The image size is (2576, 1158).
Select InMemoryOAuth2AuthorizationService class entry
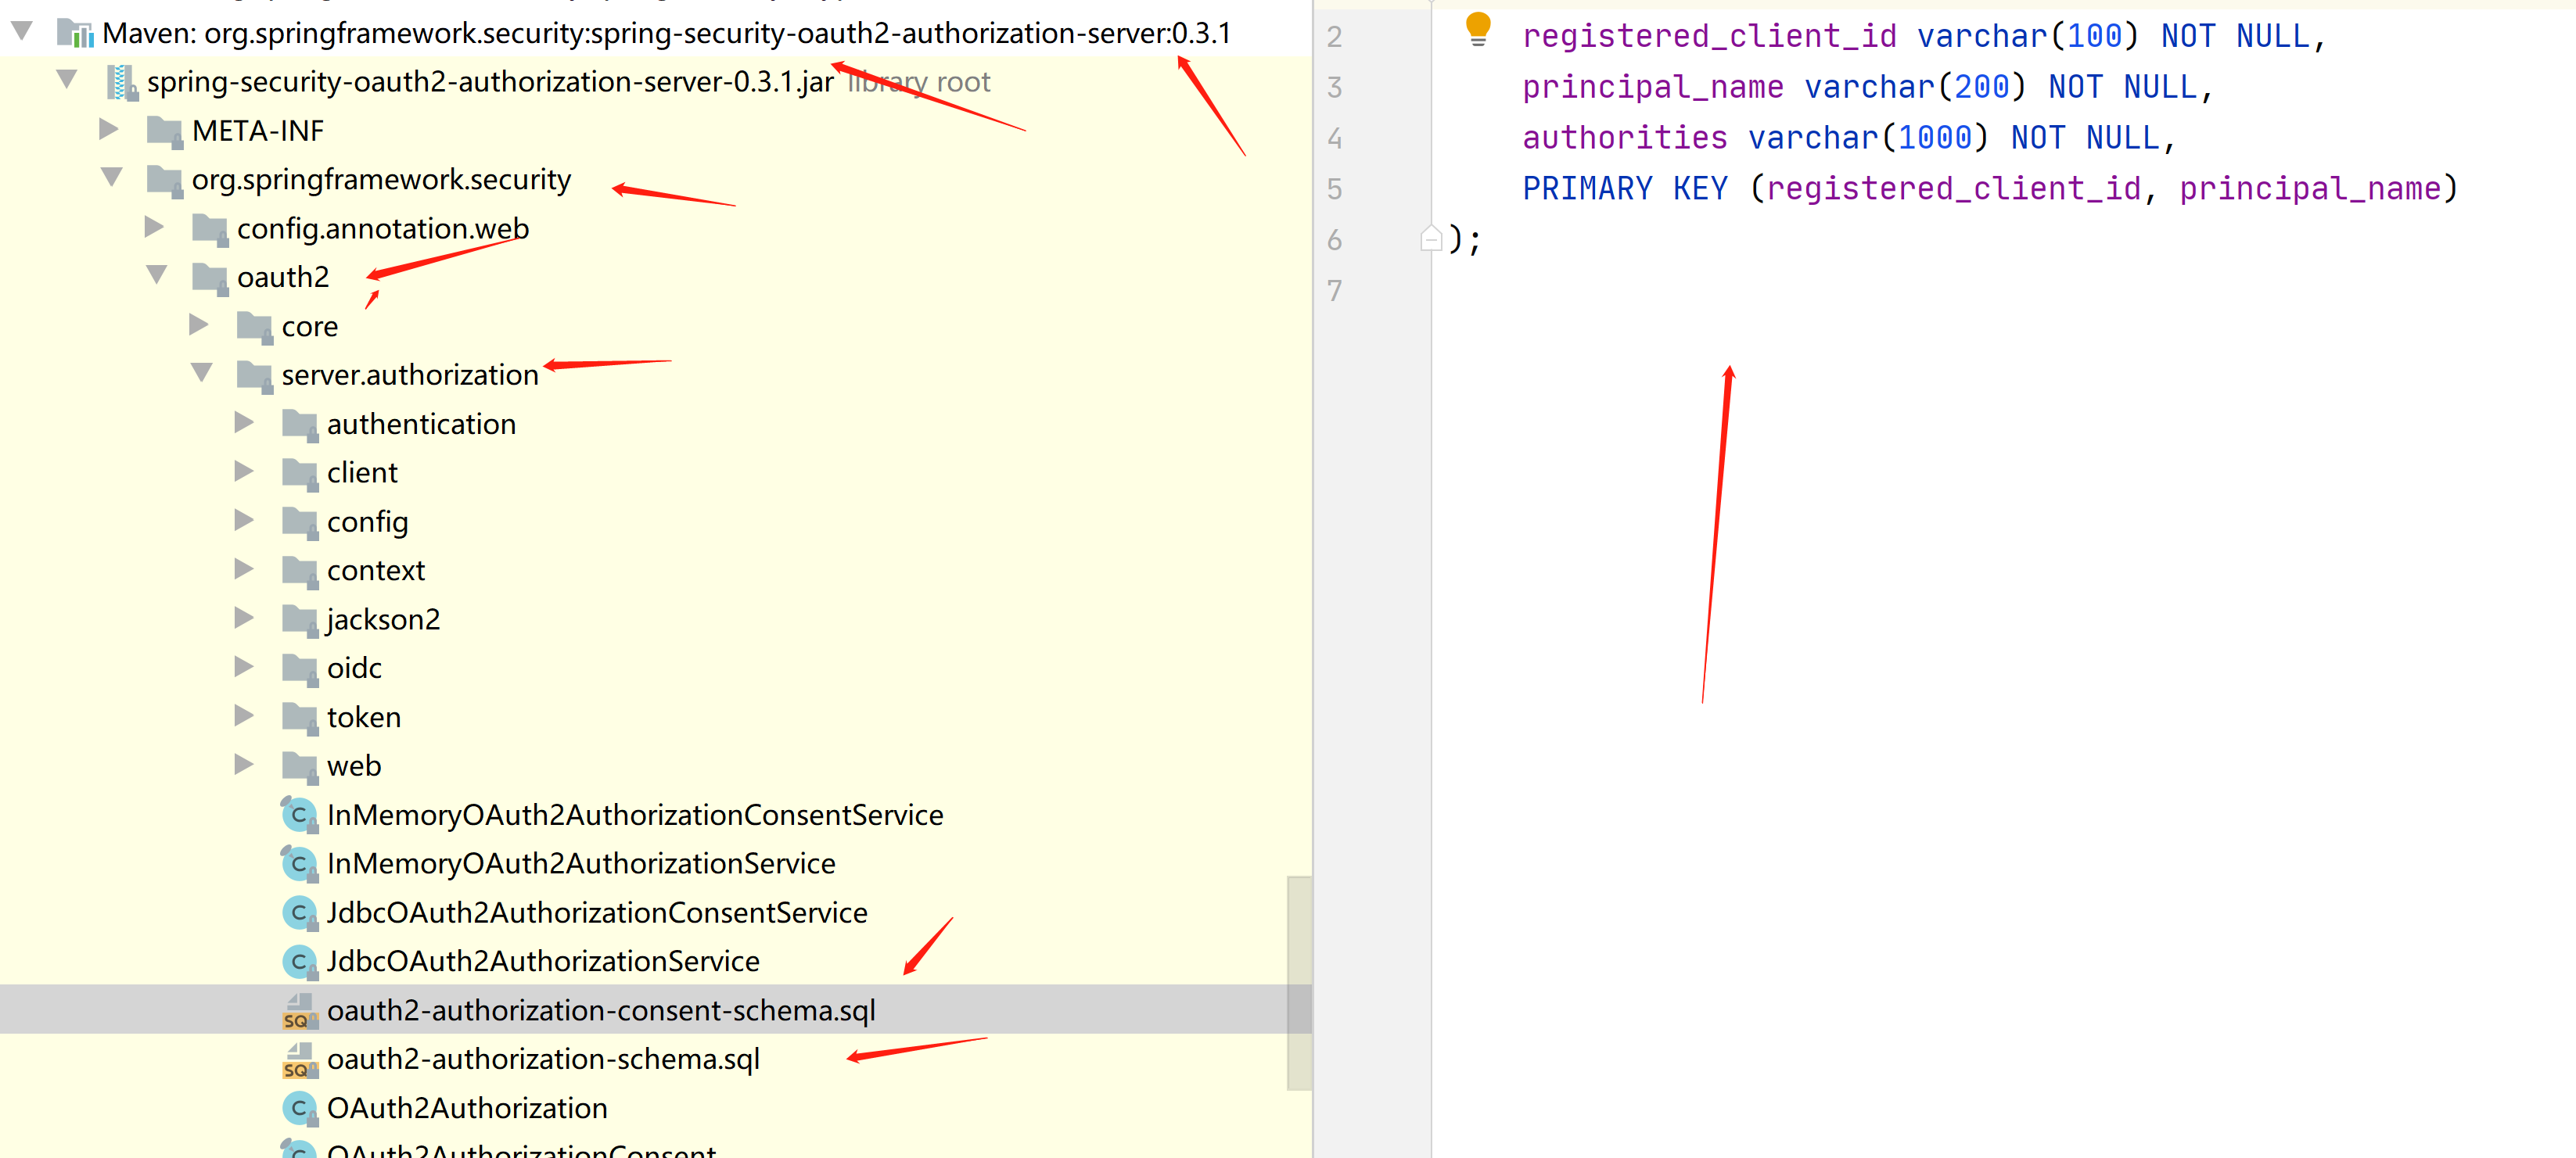pyautogui.click(x=580, y=863)
